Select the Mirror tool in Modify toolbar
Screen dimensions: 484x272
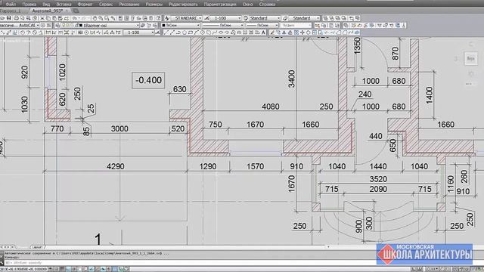point(284,32)
